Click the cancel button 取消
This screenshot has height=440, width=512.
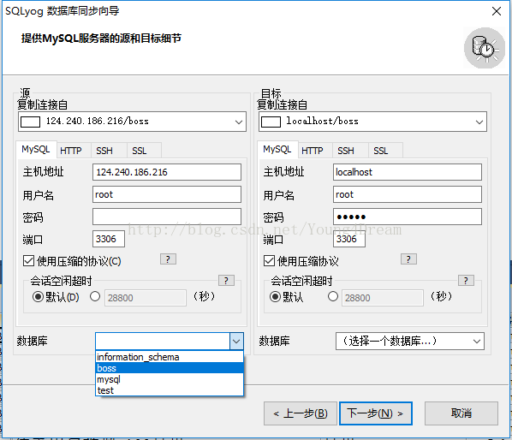coord(461,413)
